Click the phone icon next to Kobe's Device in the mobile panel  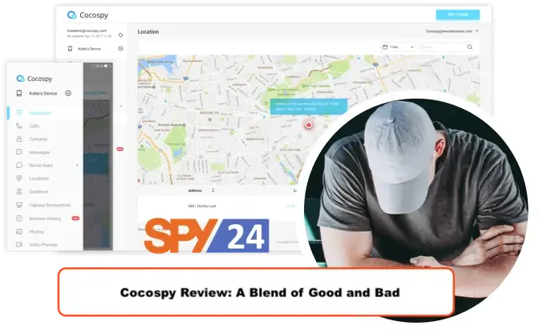click(19, 93)
